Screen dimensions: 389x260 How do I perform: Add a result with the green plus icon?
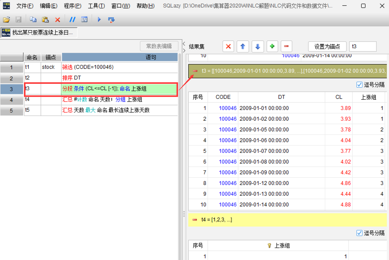[x=272, y=46]
